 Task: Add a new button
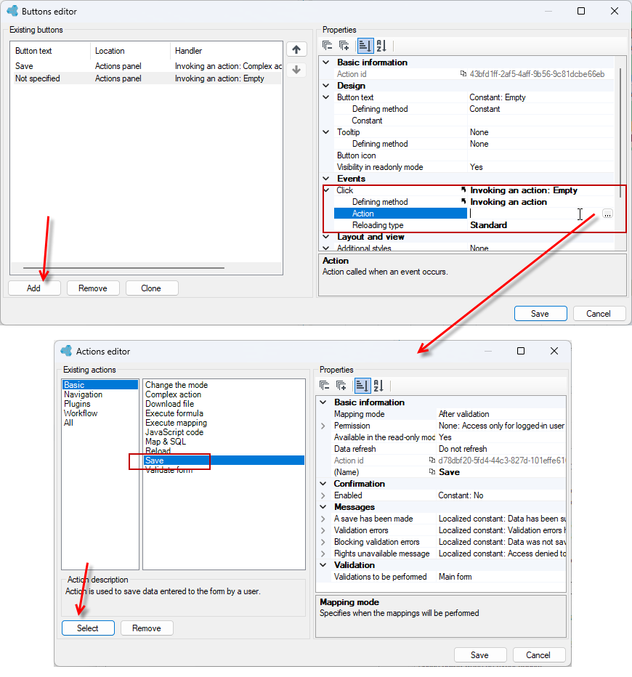[x=34, y=288]
